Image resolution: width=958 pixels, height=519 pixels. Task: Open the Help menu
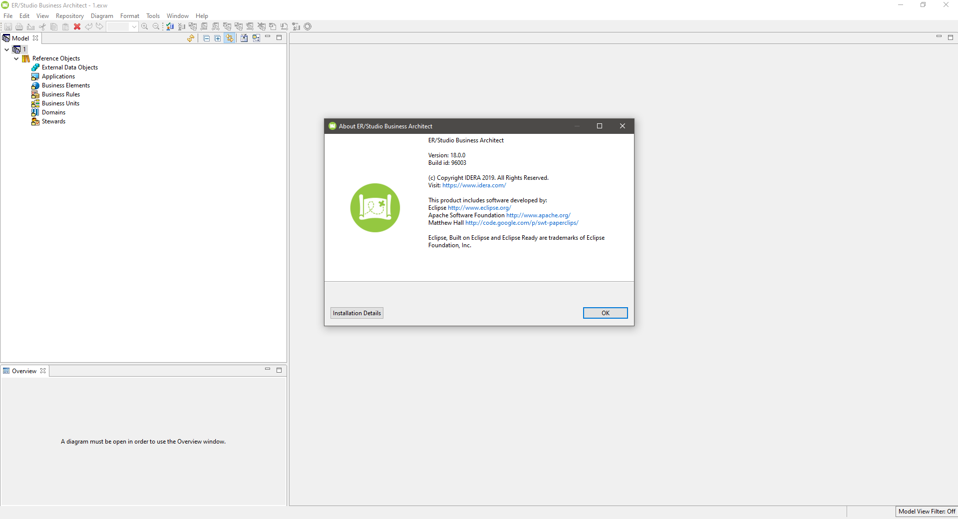202,16
